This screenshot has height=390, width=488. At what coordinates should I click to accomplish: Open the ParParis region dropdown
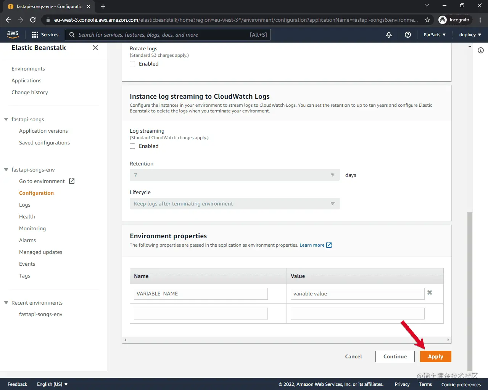[x=435, y=34]
